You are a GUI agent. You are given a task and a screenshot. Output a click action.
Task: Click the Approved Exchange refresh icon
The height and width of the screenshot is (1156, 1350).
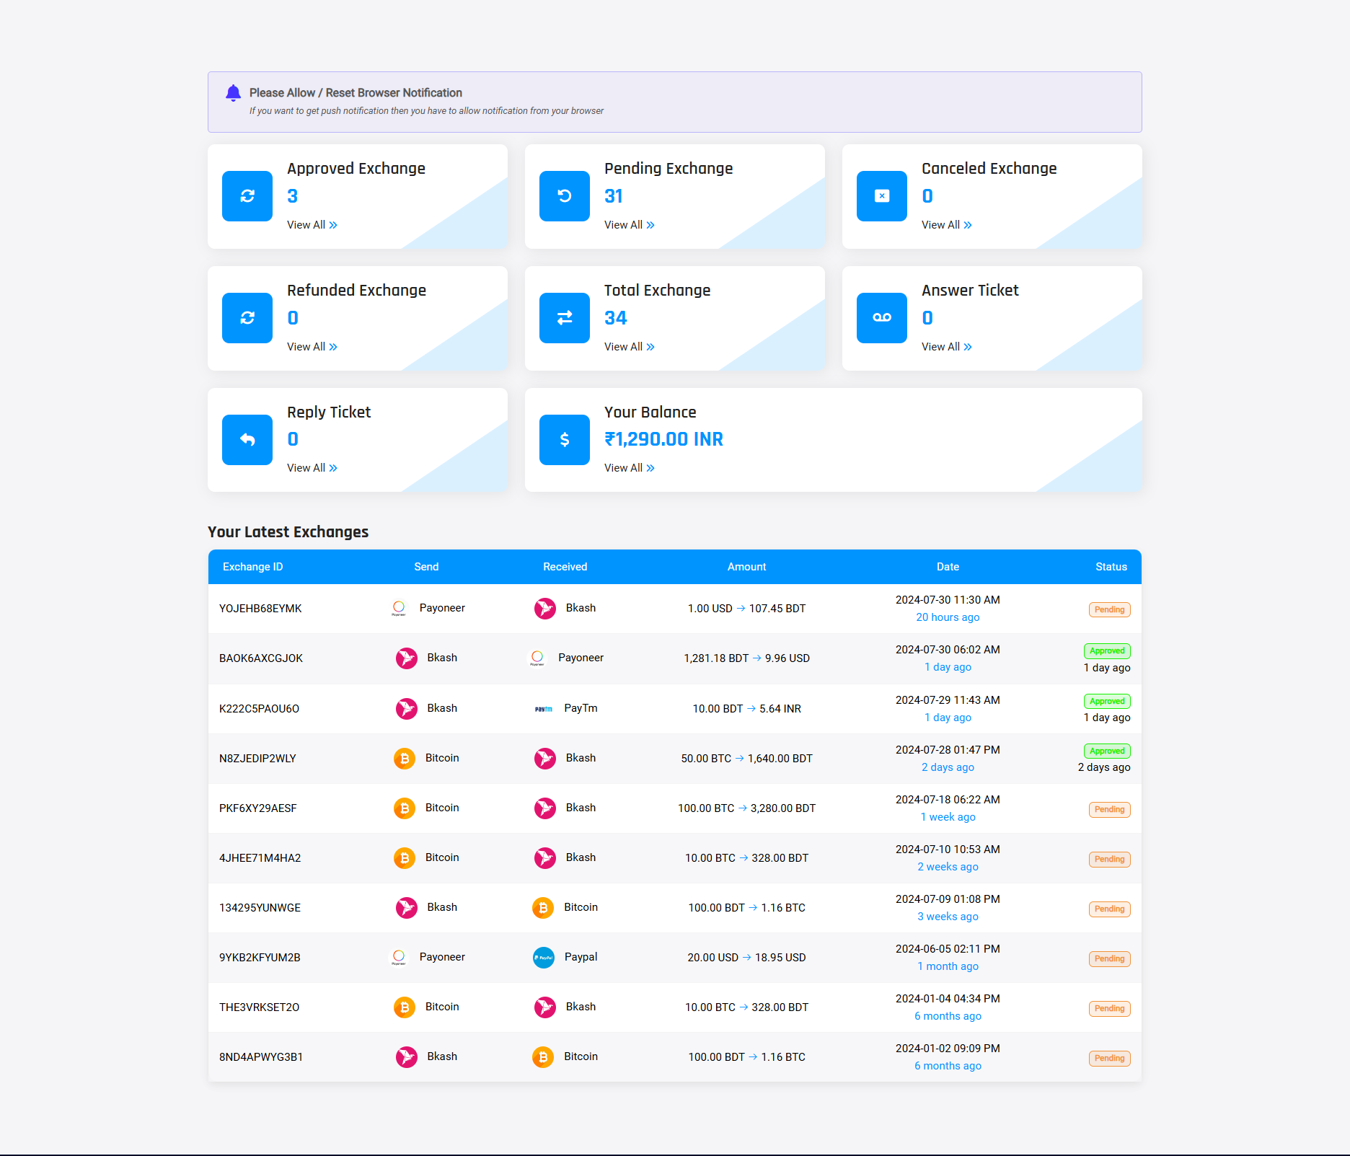247,196
